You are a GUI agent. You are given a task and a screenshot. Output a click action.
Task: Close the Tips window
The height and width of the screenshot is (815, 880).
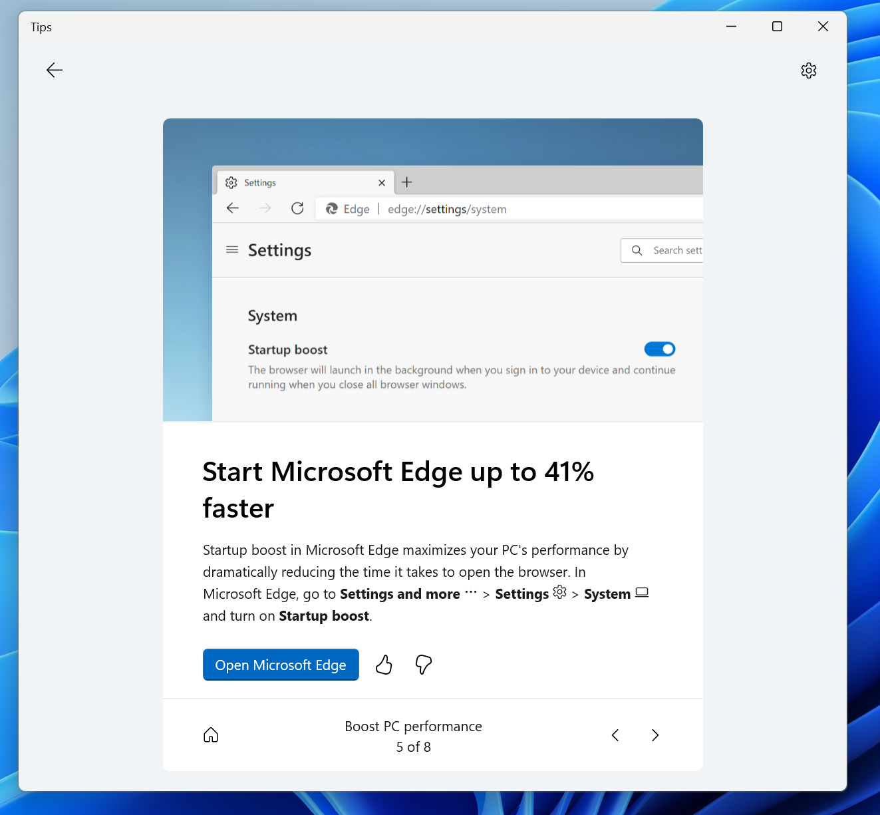pos(823,27)
